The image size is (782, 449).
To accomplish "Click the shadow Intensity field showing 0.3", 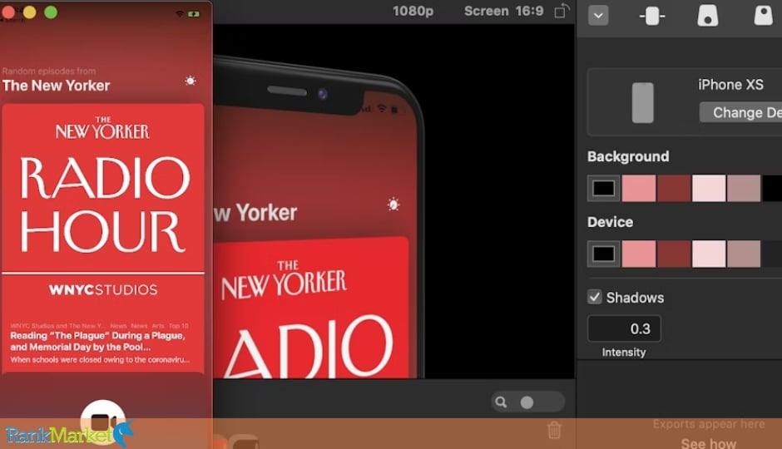I will click(x=625, y=328).
